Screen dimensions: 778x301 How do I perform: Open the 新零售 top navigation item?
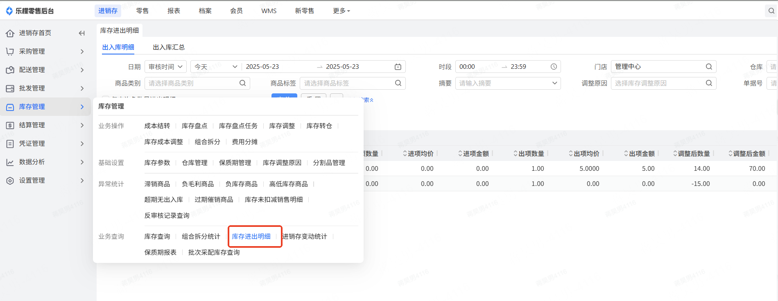click(305, 11)
